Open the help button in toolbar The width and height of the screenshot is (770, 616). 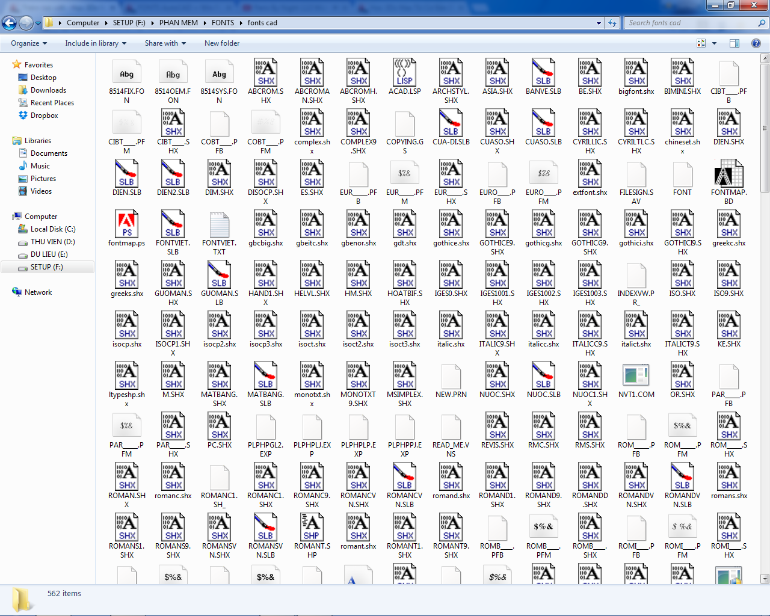pyautogui.click(x=756, y=43)
